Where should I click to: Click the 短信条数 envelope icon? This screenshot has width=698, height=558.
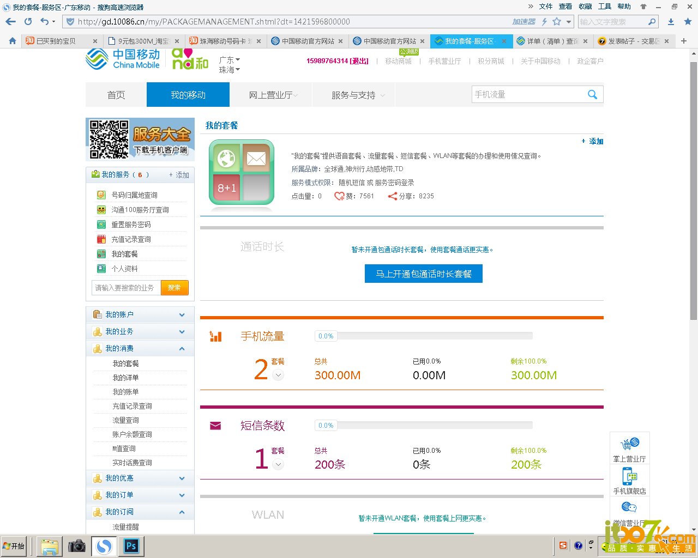(x=215, y=426)
